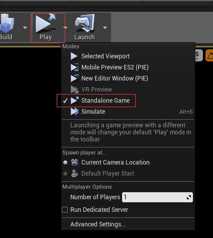213x238 pixels.
Task: Start Simulate mode from menu
Action: pos(128,112)
